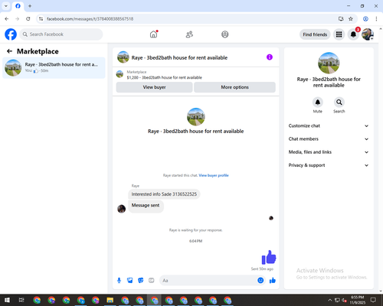Click the page scrollbar down arrow
The height and width of the screenshot is (306, 383).
(381, 291)
